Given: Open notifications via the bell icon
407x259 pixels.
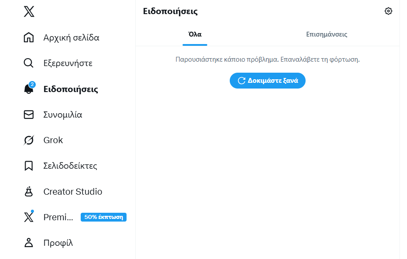Looking at the screenshot, I should pos(29,89).
